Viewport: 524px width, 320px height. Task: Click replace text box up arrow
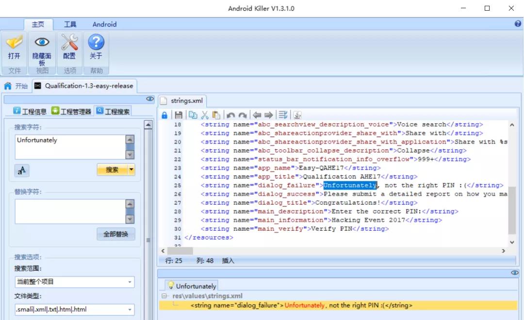130,204
